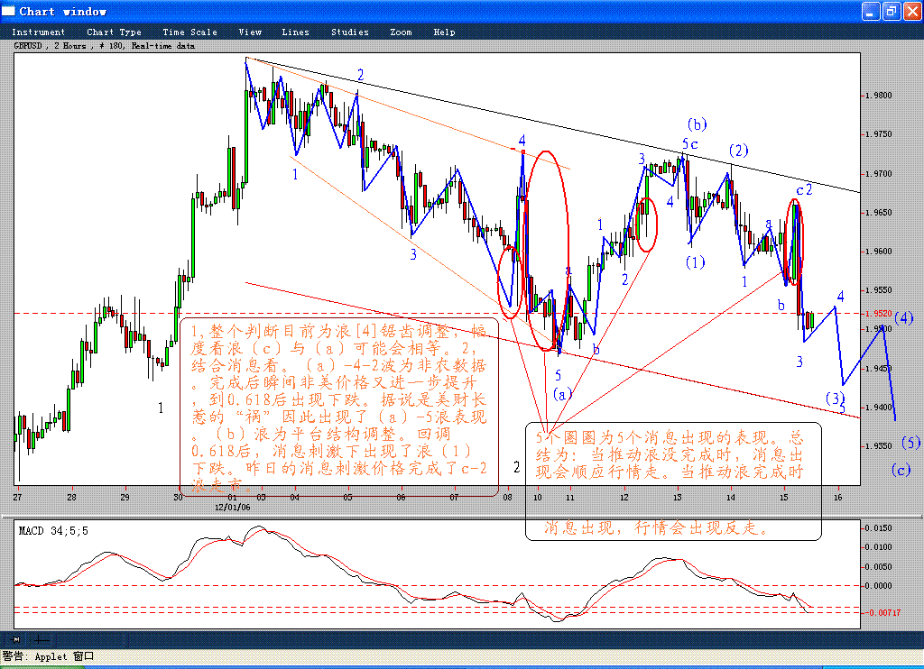Open the Lines menu
The width and height of the screenshot is (924, 669).
pos(295,32)
